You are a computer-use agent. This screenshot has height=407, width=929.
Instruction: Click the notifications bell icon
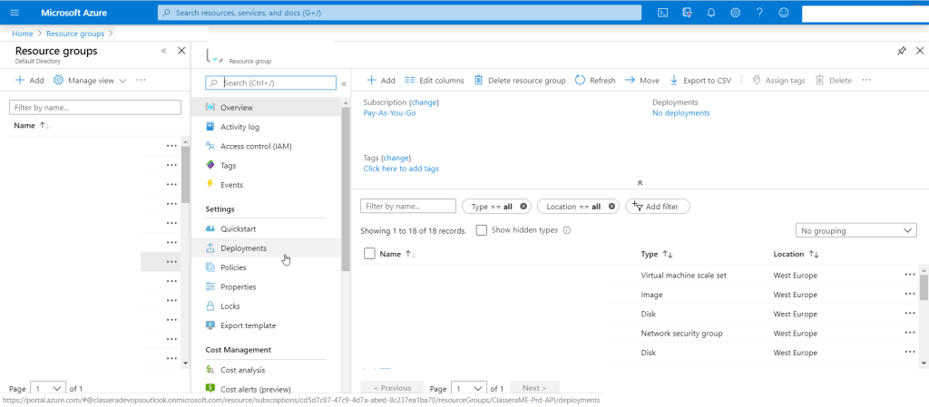(x=711, y=13)
